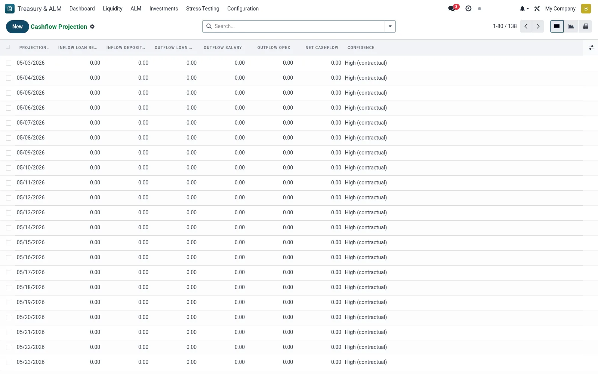
Task: Select all rows using the header checkbox
Action: 8,47
